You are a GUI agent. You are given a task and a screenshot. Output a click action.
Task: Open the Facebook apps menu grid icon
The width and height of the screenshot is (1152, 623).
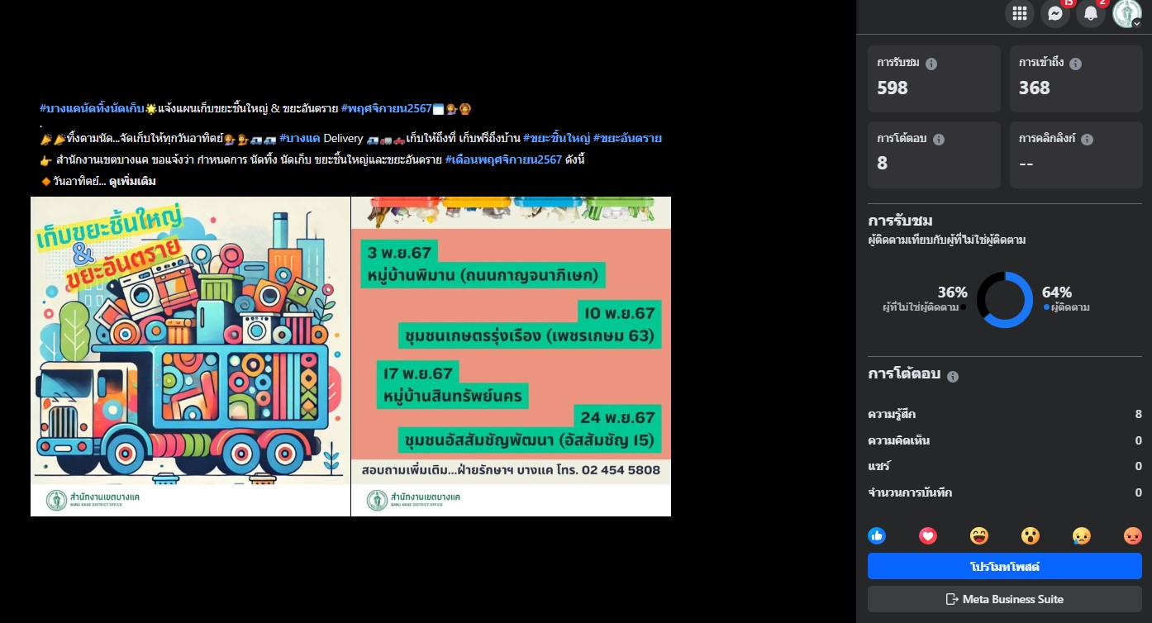coord(1019,13)
